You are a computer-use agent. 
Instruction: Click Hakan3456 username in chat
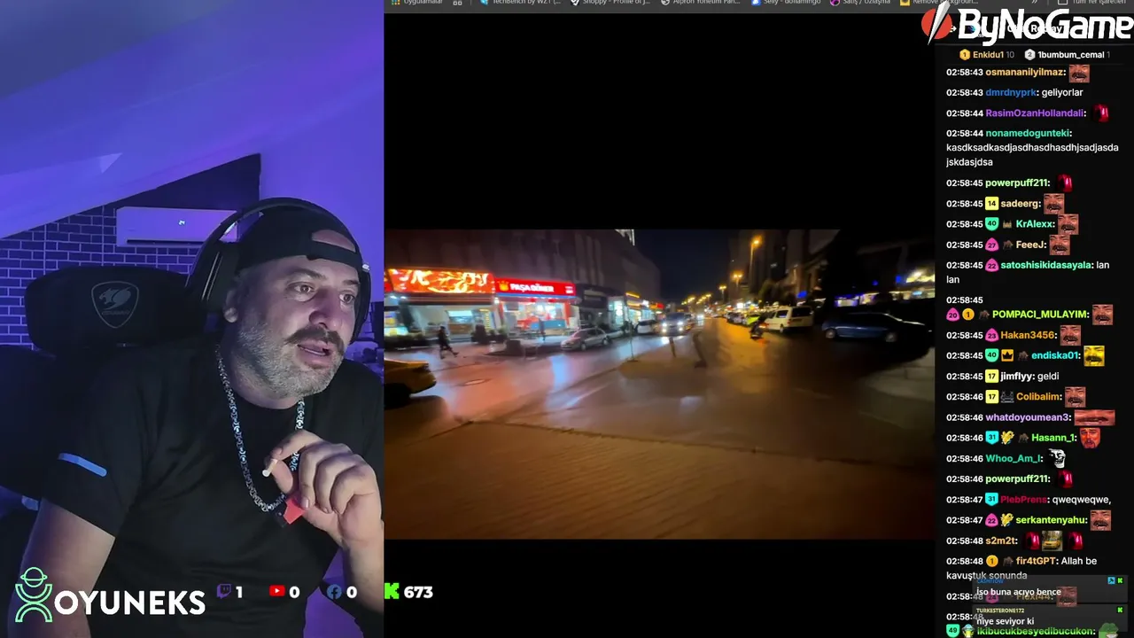[1028, 336]
